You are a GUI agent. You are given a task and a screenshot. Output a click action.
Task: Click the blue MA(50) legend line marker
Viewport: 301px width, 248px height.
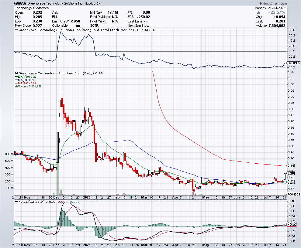pos(16,80)
